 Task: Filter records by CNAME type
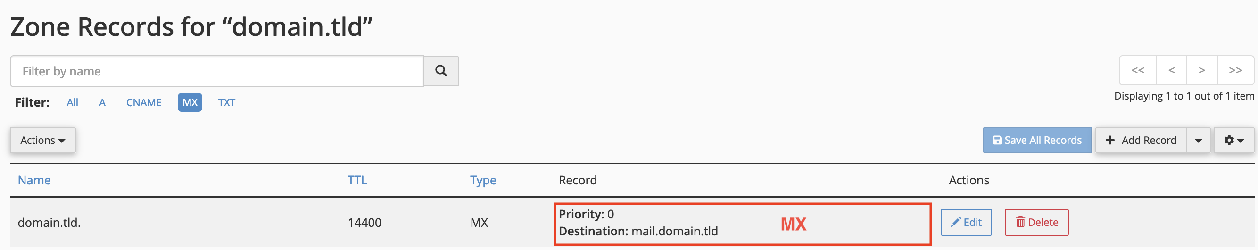143,102
